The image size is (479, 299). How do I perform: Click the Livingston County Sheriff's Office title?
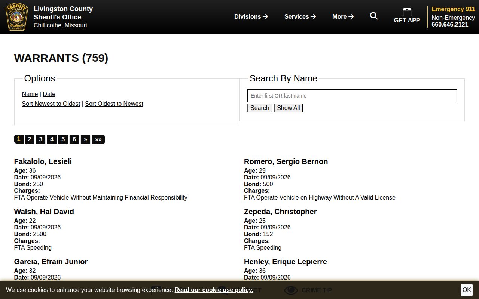(63, 13)
